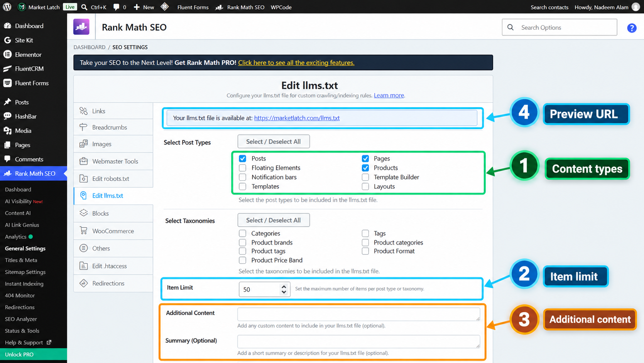Click the comments bubble icon in admin bar
Viewport: 644px width, 363px height.
click(x=116, y=7)
